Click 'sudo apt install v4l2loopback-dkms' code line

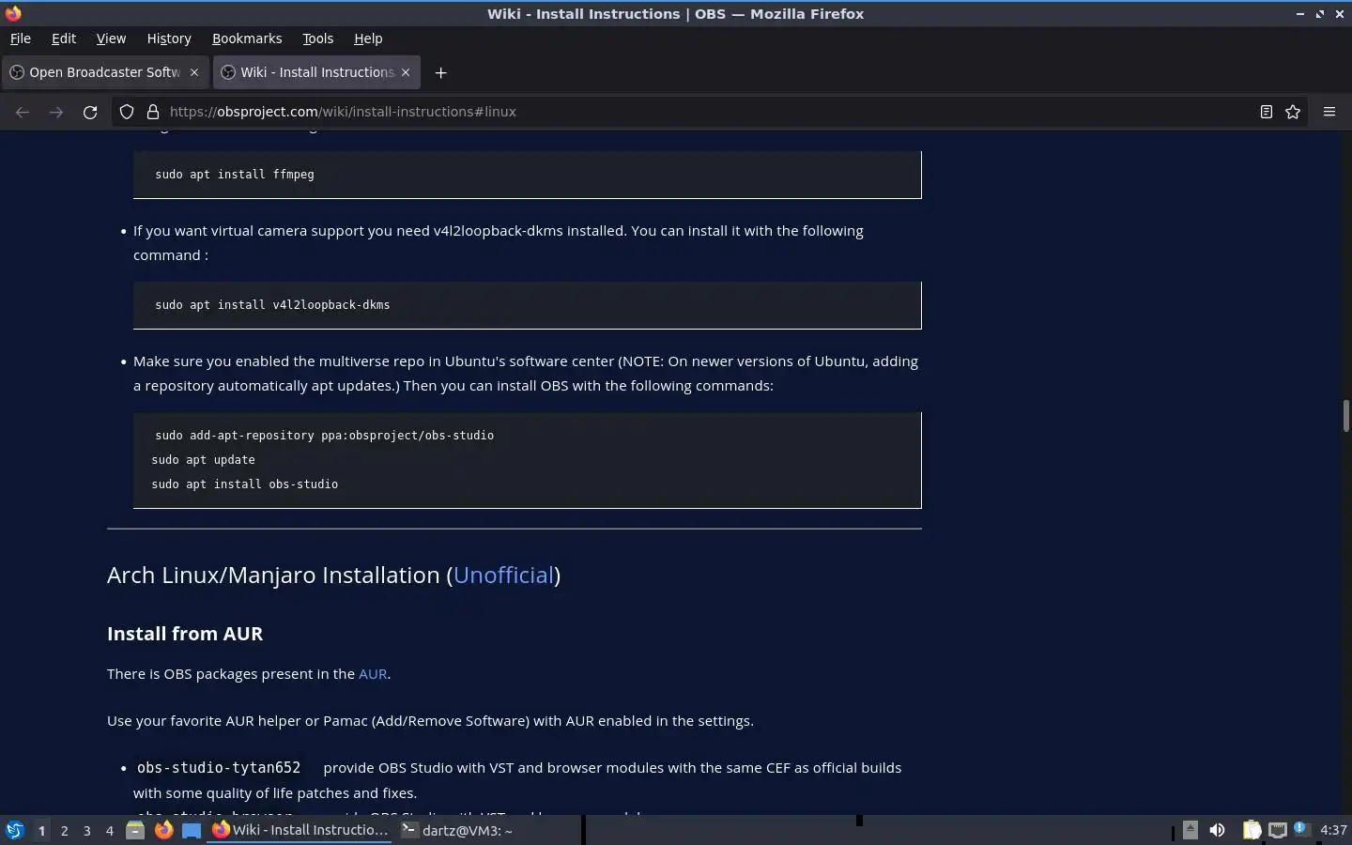point(272,305)
